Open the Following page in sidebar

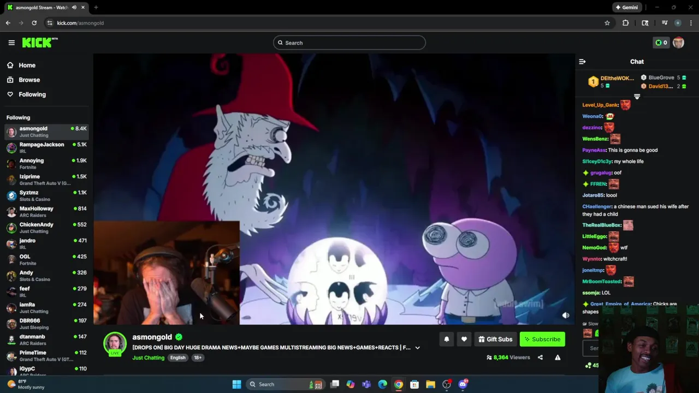click(x=32, y=94)
